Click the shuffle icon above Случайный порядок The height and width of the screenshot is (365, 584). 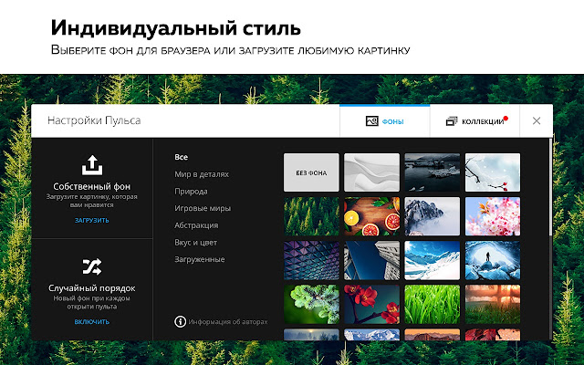92,266
